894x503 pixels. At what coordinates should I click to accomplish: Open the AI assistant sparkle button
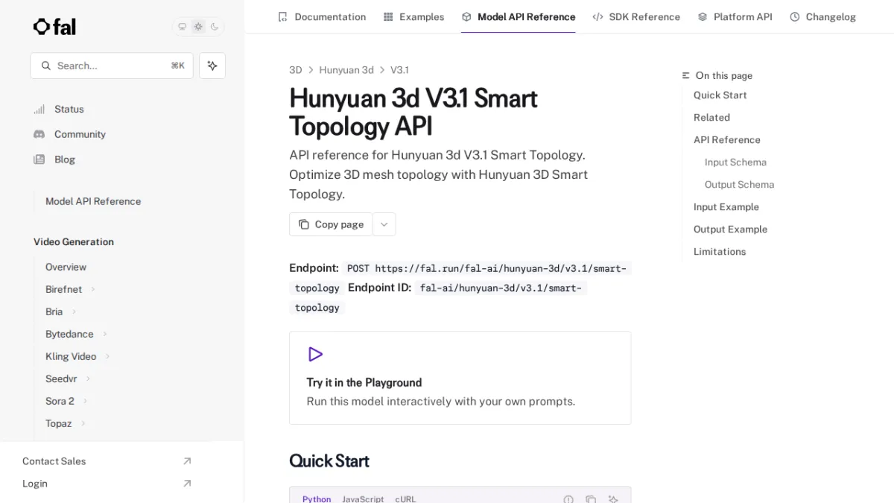212,66
